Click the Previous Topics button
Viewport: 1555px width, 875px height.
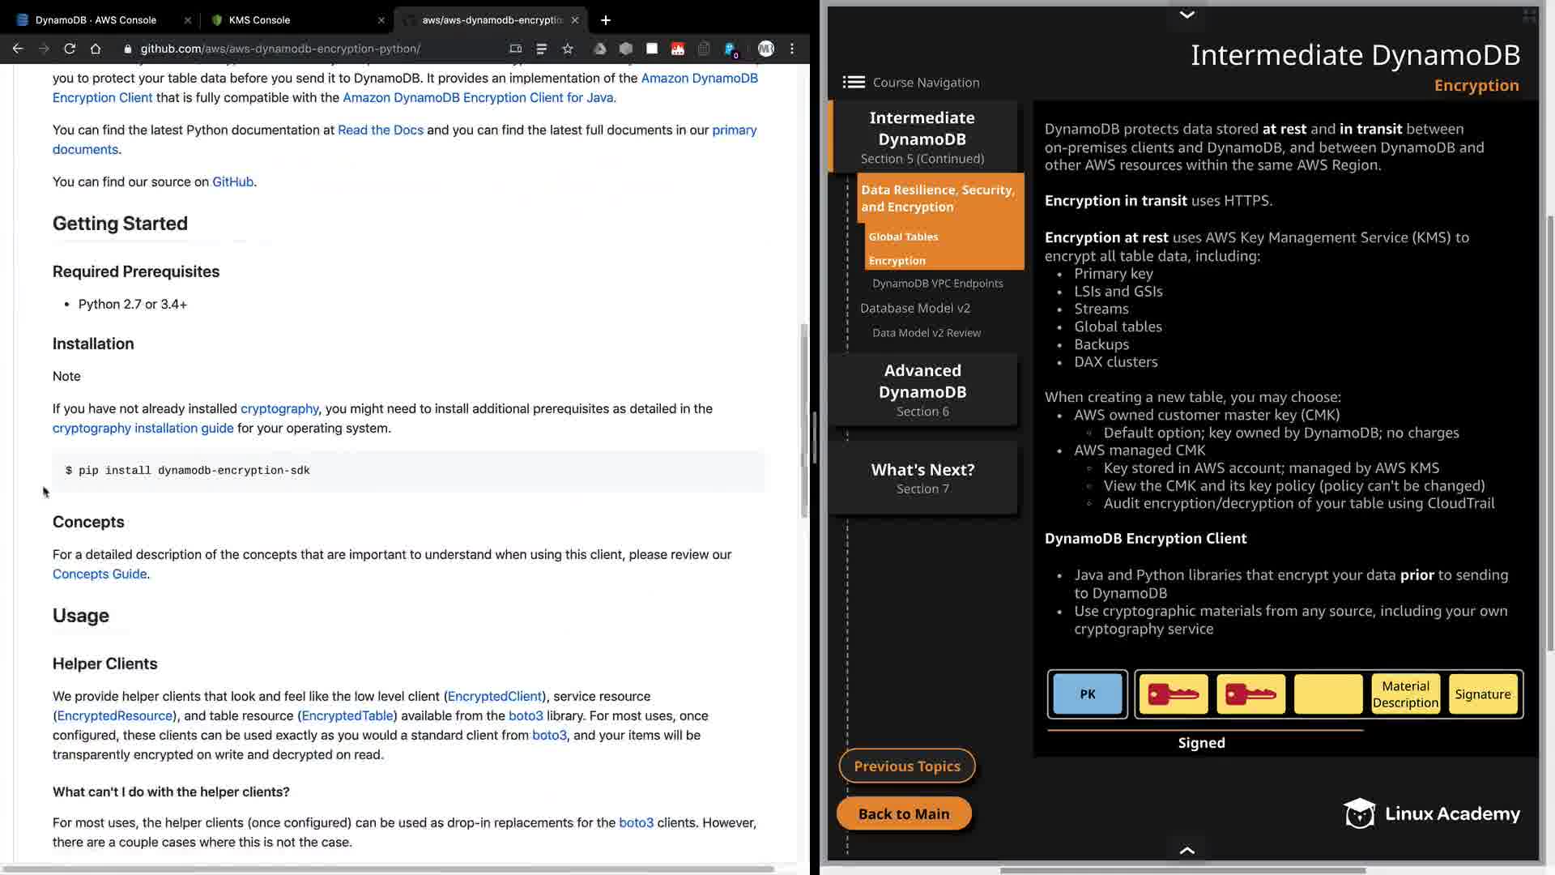pos(906,766)
